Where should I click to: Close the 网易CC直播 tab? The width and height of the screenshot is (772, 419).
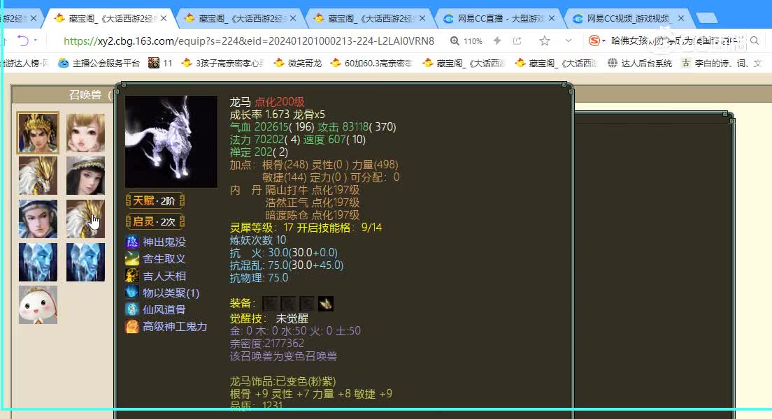552,18
